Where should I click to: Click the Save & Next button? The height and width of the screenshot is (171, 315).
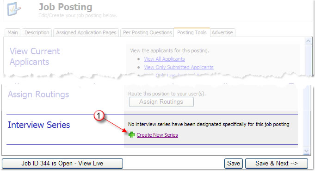(277, 164)
